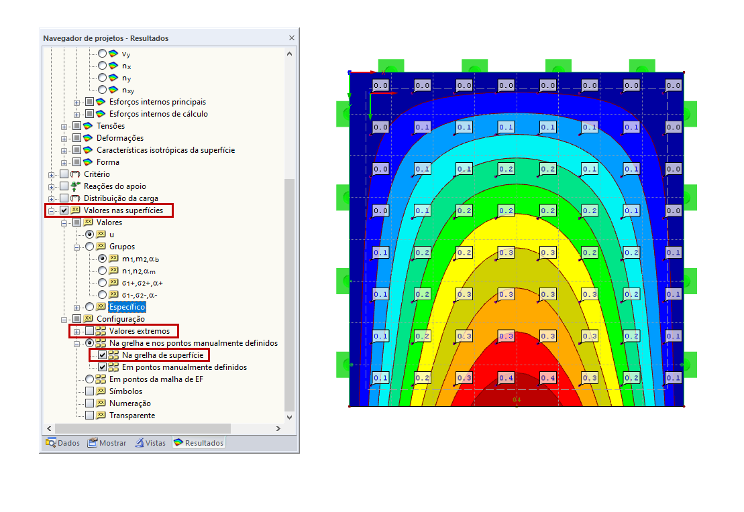Screen dimensions: 744x512
Task: Click the horizontal scrollbar left arrow
Action: tap(49, 428)
